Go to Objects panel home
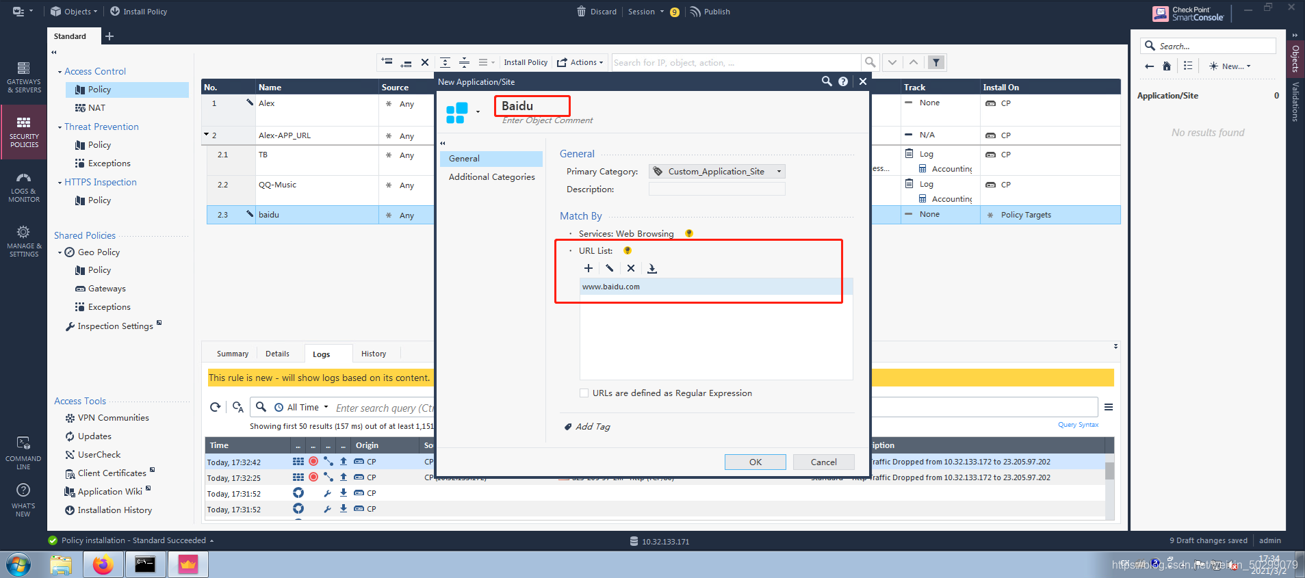Screen dimensions: 1305x578 (x=1167, y=66)
